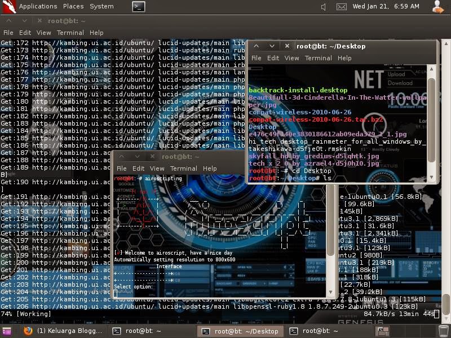Click scrollbar thumb of apt-get terminal
The height and width of the screenshot is (338, 451).
point(446,304)
